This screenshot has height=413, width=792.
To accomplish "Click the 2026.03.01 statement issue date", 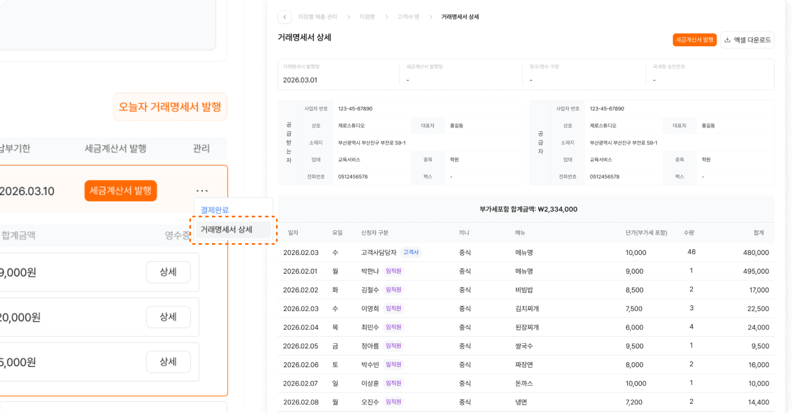I will click(300, 80).
